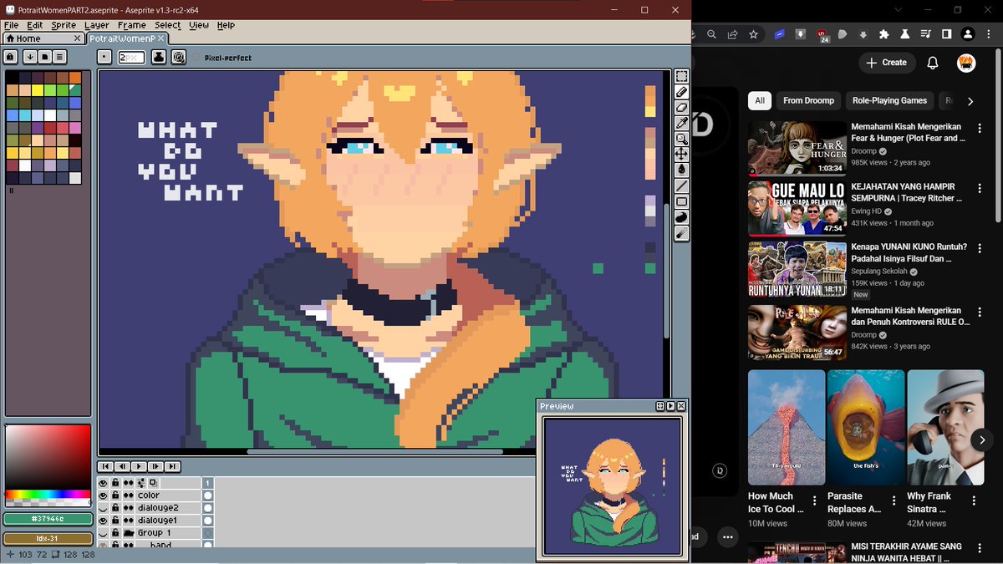
Task: Bookmark page with Chrome star icon
Action: [x=753, y=34]
